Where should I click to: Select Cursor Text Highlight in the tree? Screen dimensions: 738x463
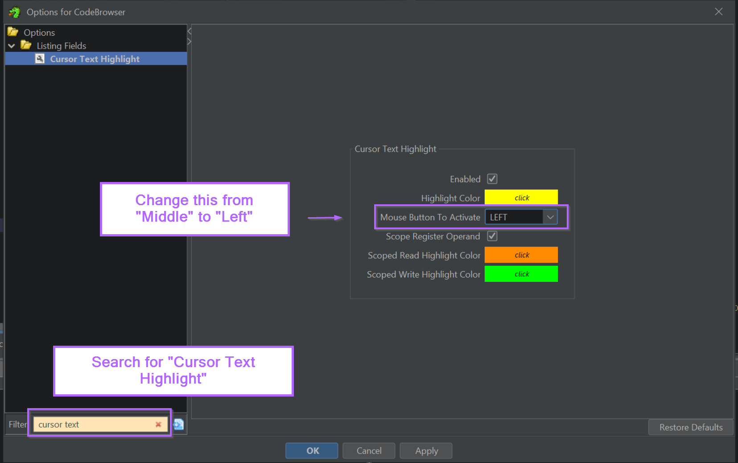click(x=95, y=58)
